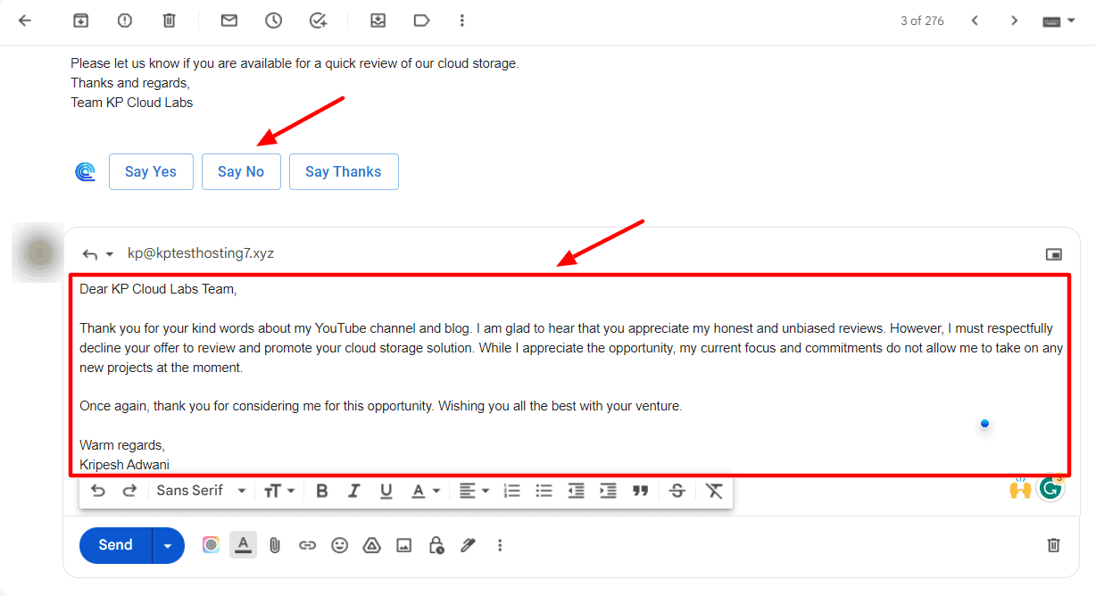Toggle confidential mode lock icon
This screenshot has width=1096, height=596.
click(436, 545)
